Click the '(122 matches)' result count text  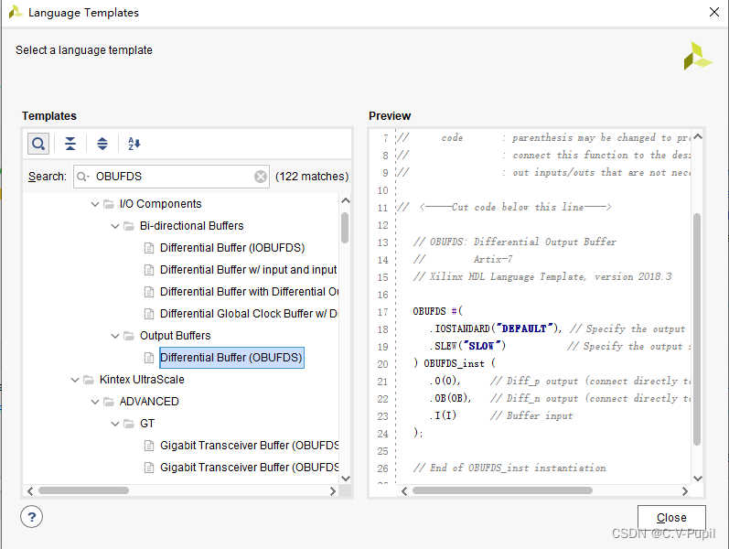coord(312,177)
